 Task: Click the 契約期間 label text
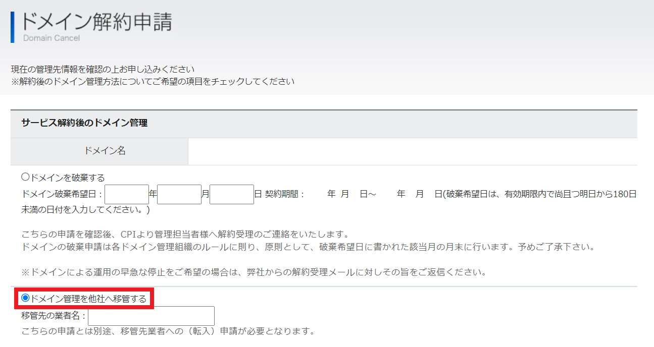pos(285,194)
